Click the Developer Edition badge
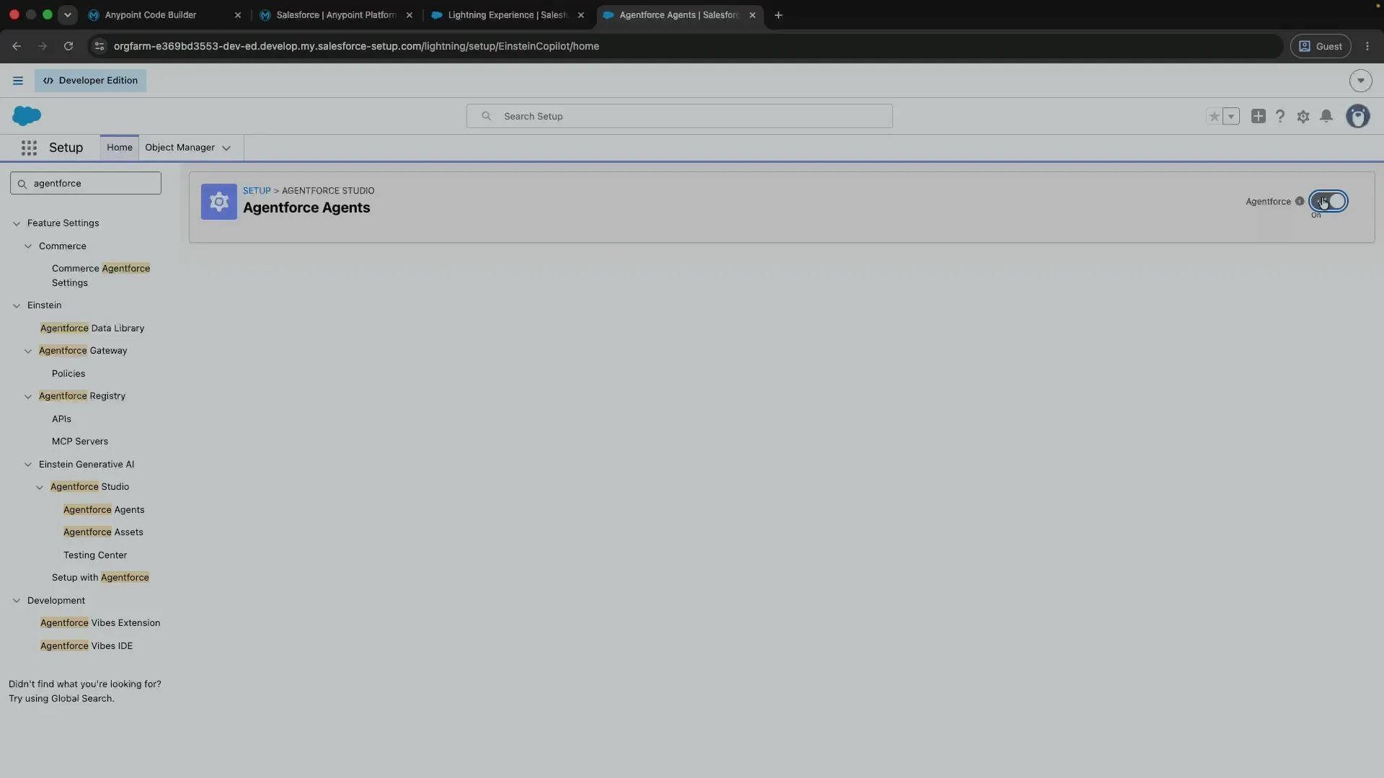Image resolution: width=1384 pixels, height=778 pixels. 90,81
